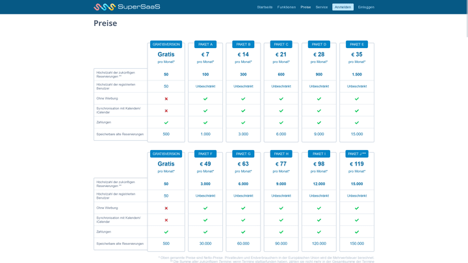Screen dimensions: 468x263
Task: Open the Funktionen page
Action: point(287,7)
